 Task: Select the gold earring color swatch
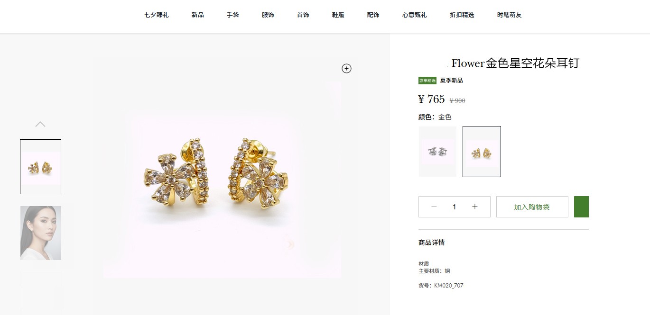(482, 152)
